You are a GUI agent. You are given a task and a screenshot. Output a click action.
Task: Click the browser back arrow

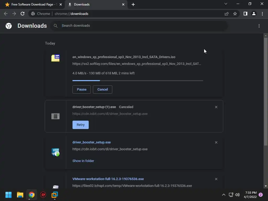6,14
